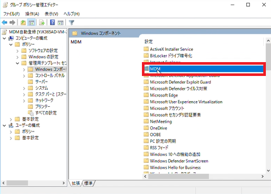Click the Back arrow toolbar icon
Screen dimensions: 271x194
[x=5, y=23]
